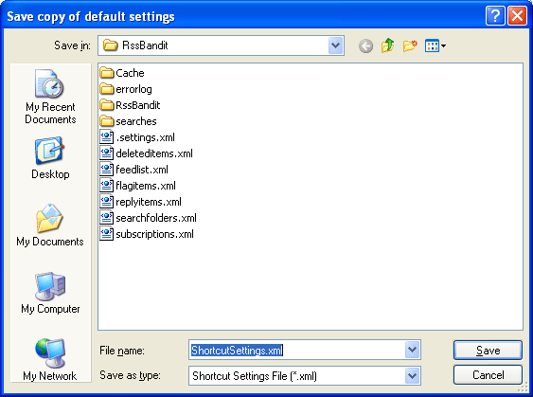The width and height of the screenshot is (533, 397).
Task: Go up one folder level
Action: (x=387, y=45)
